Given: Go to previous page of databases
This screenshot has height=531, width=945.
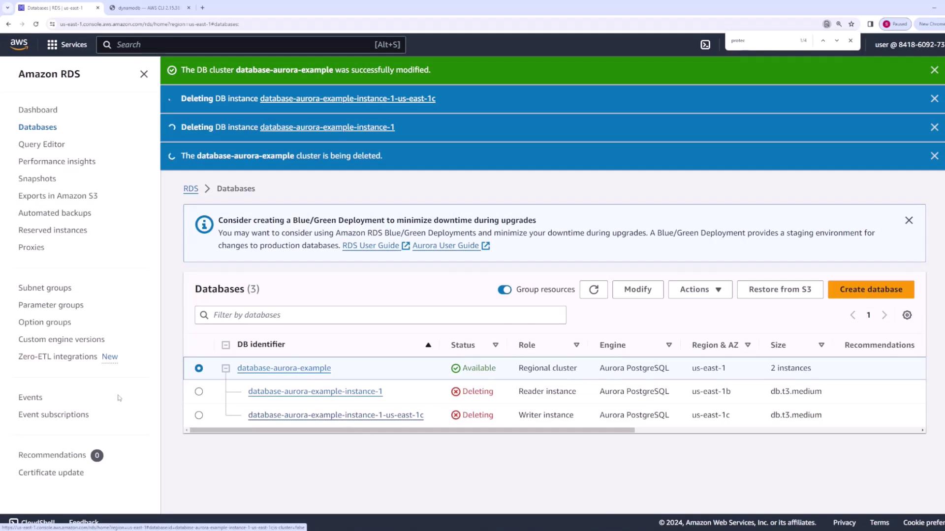Looking at the screenshot, I should coord(852,315).
